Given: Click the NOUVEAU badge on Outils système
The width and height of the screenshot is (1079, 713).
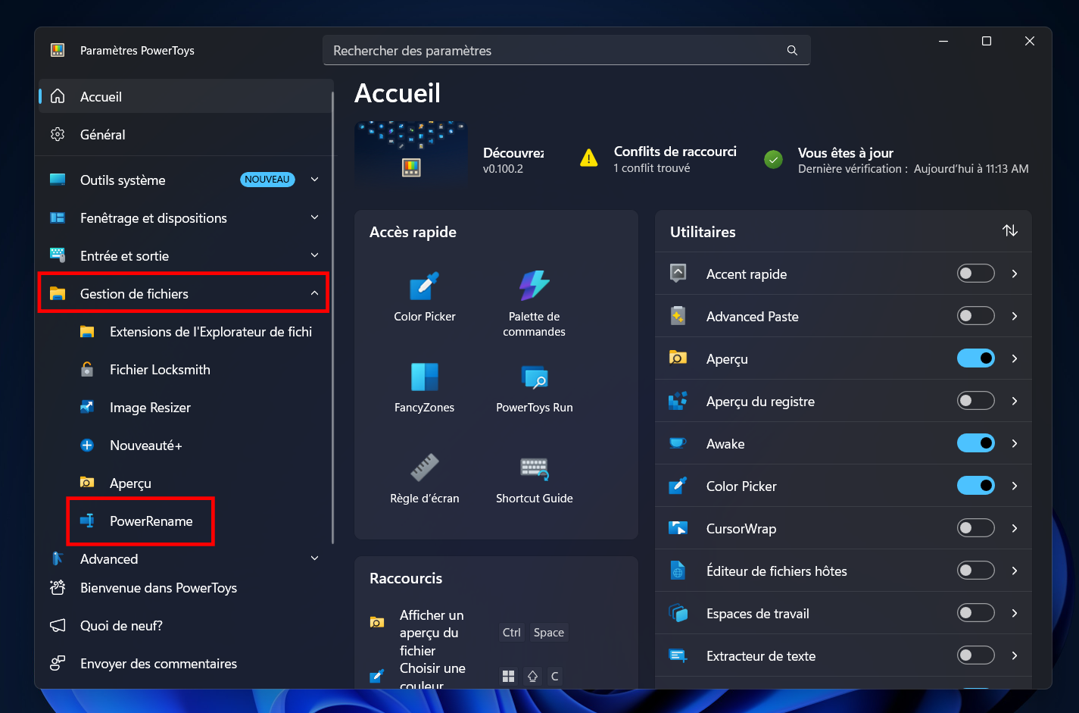Looking at the screenshot, I should pyautogui.click(x=267, y=180).
